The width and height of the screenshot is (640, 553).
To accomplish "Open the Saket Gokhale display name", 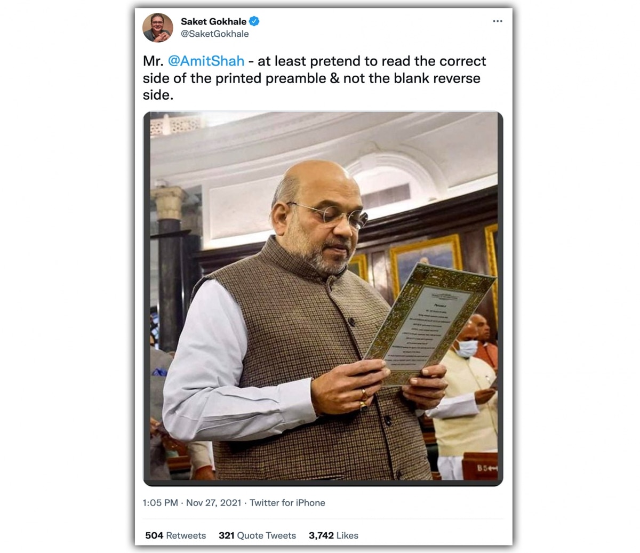I will 213,21.
